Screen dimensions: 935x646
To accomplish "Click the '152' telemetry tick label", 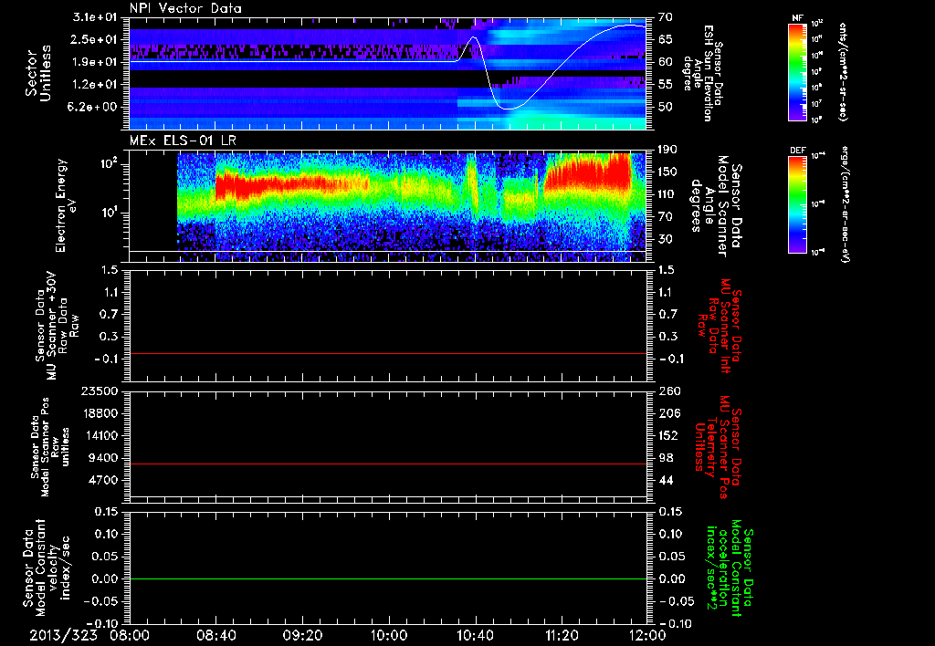I will (669, 435).
